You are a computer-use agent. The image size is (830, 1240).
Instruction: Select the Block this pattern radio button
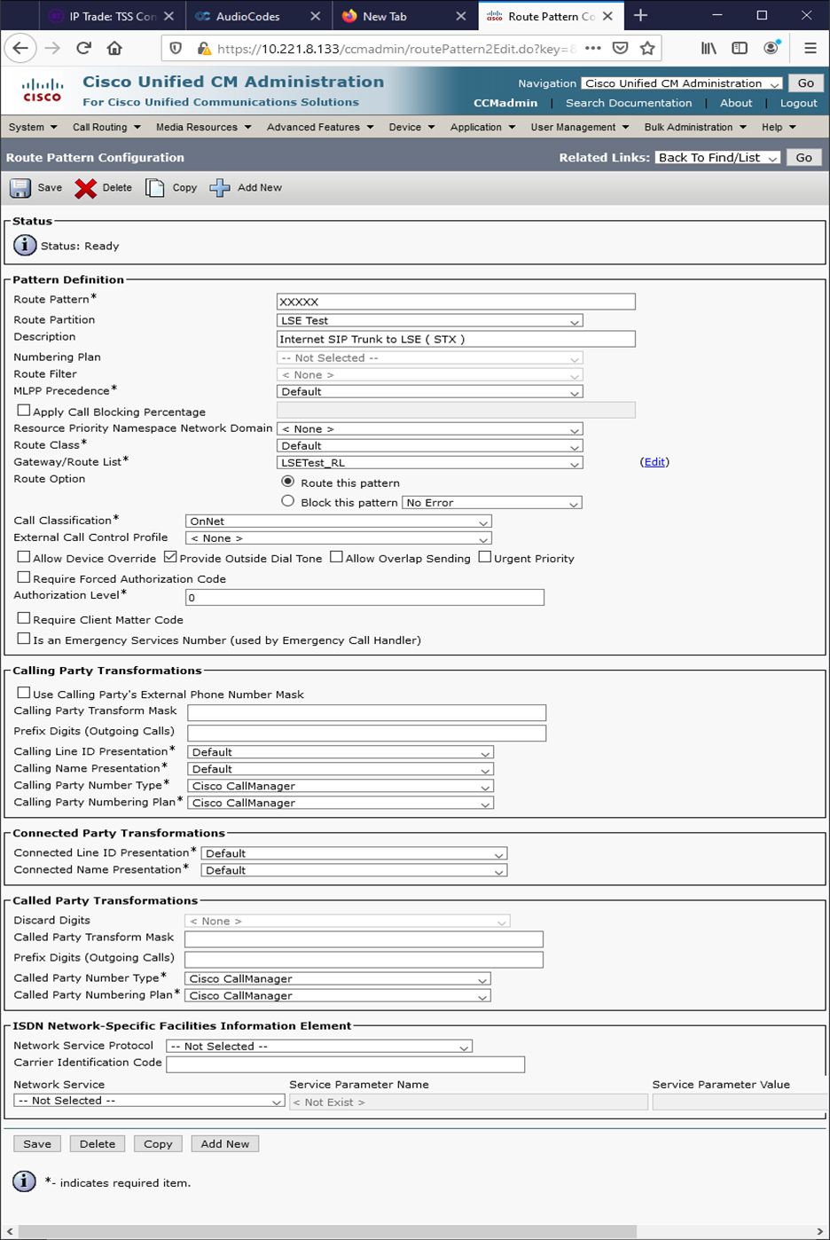287,501
